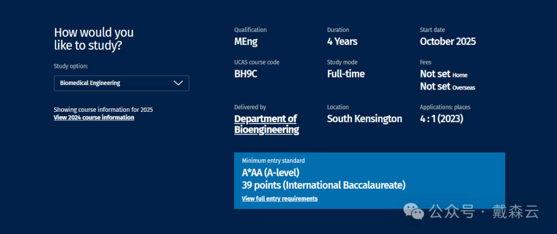Select the MEng qualification value
The height and width of the screenshot is (234, 557).
[245, 42]
